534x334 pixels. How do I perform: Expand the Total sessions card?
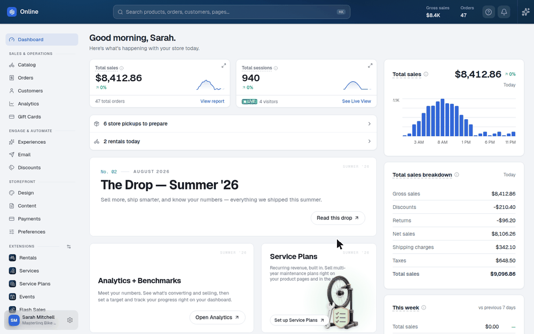coord(370,65)
